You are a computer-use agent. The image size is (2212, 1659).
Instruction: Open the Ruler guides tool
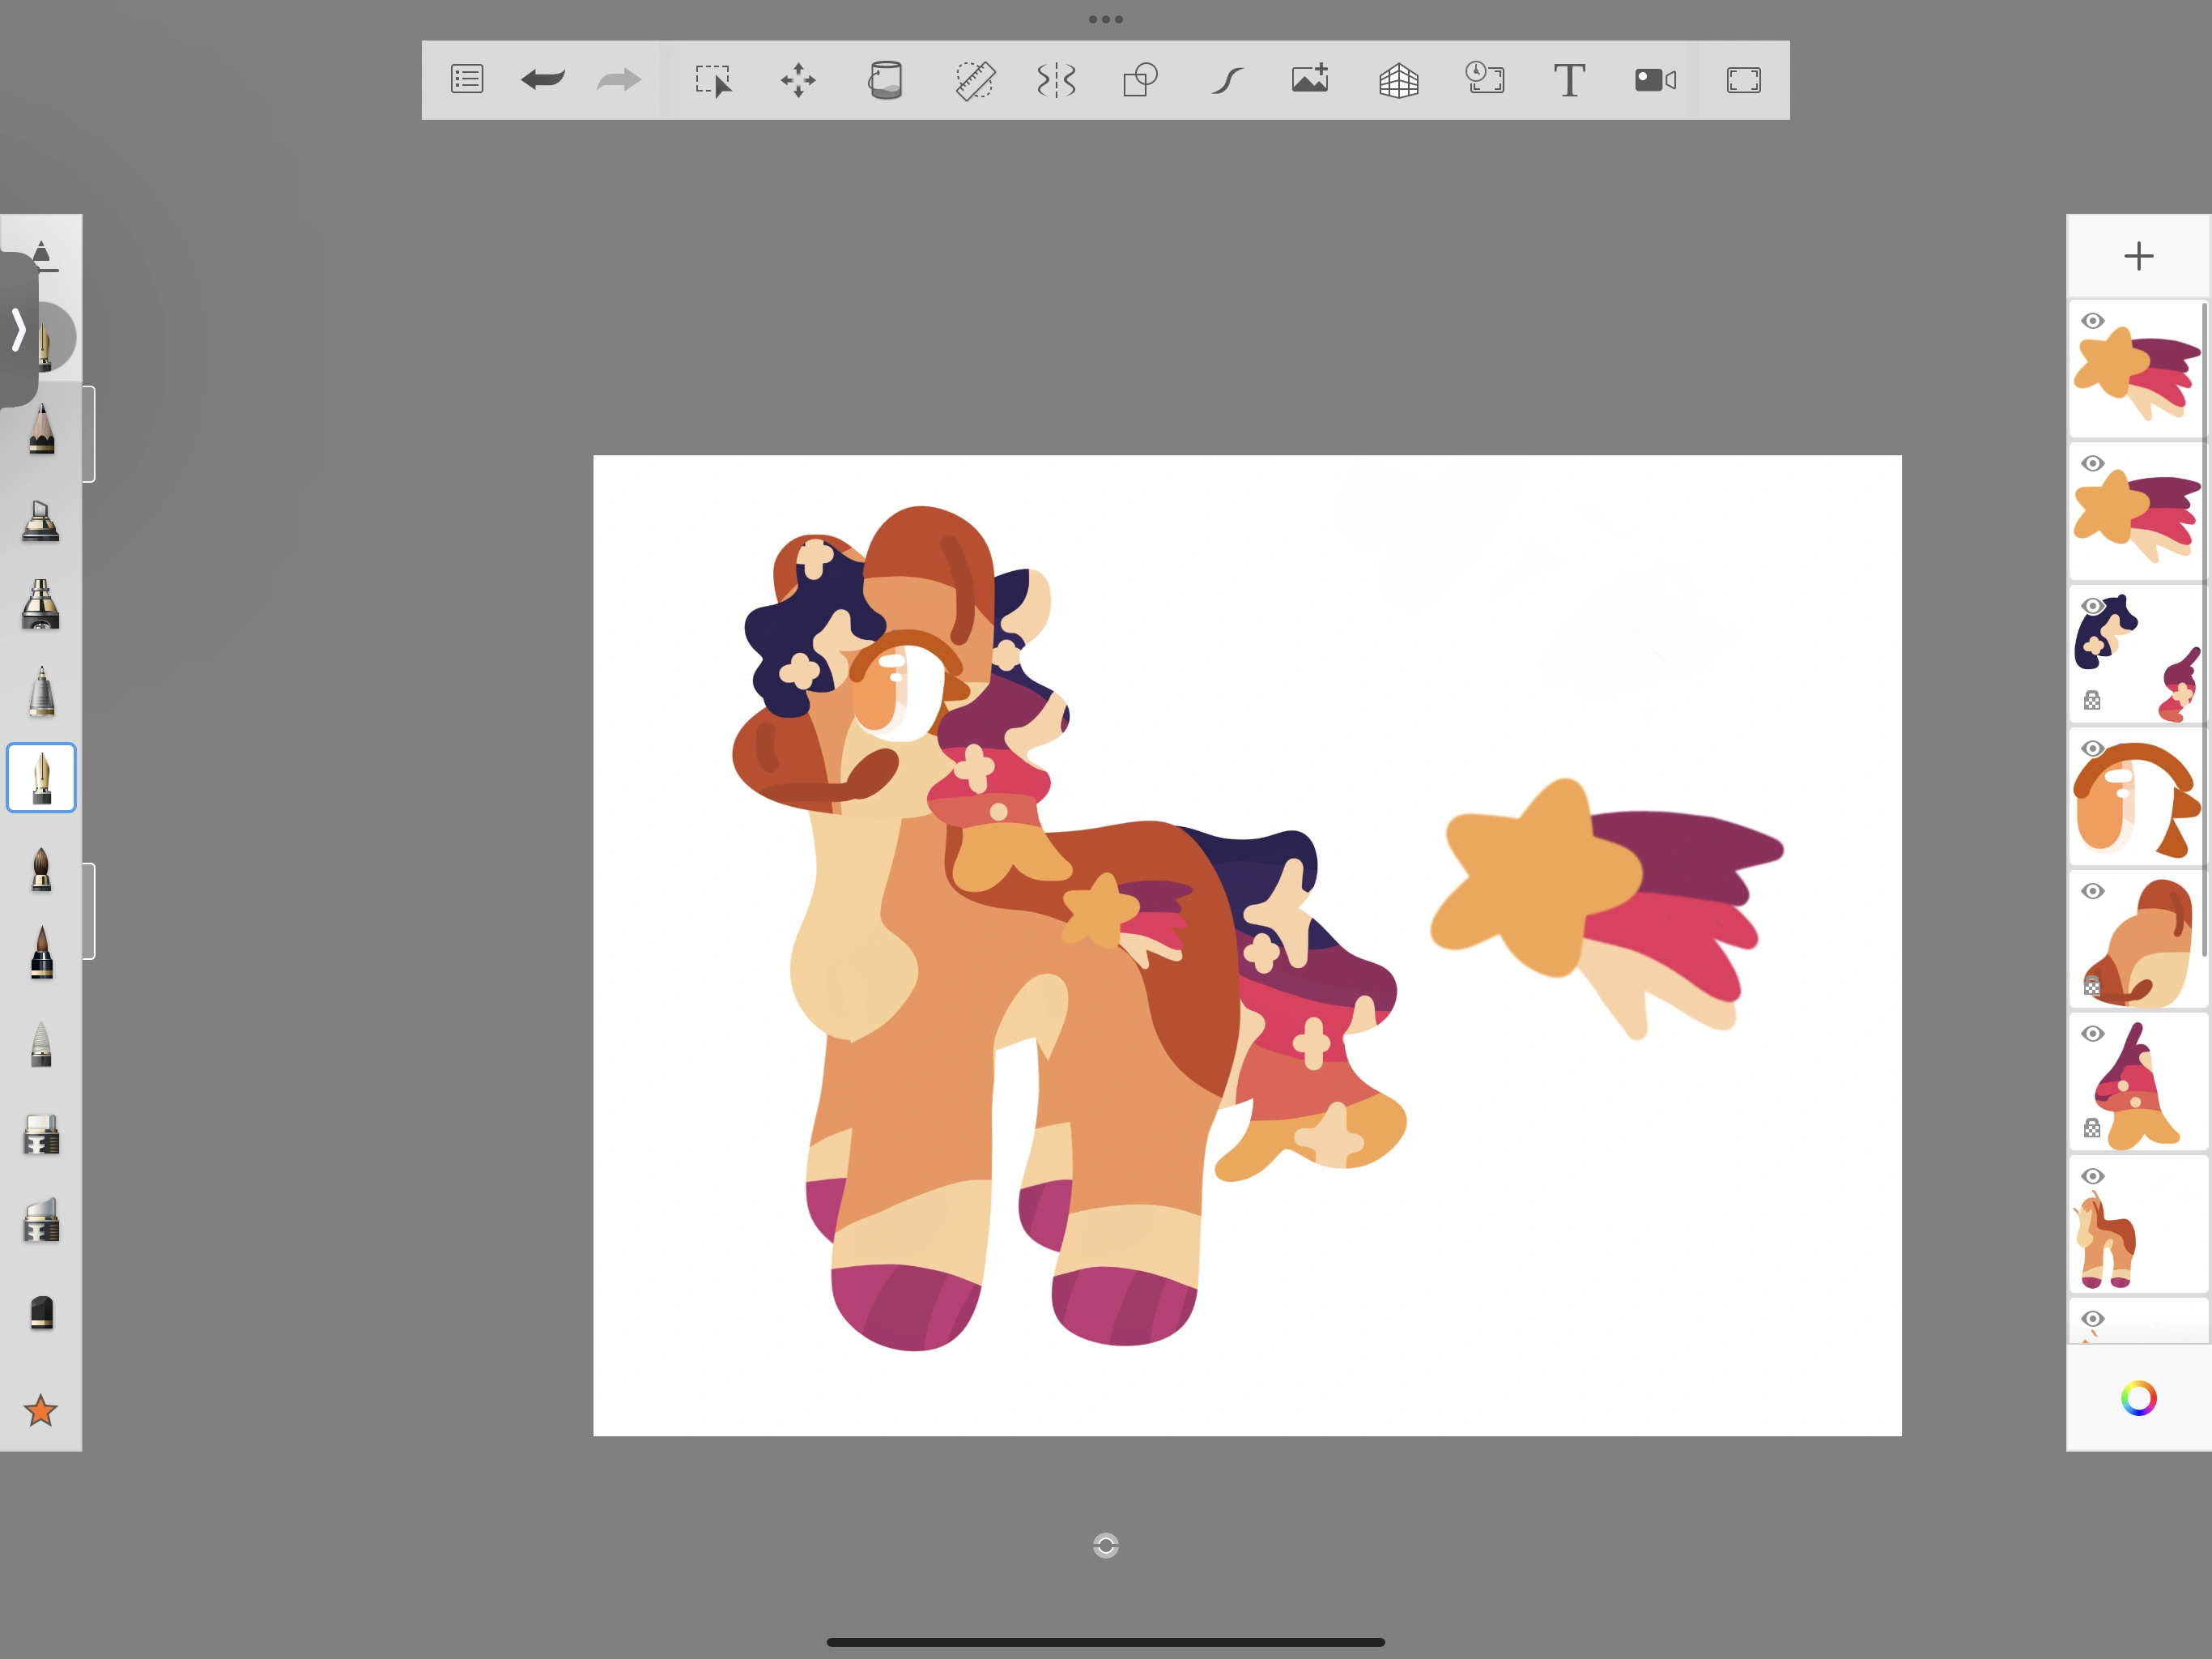coord(974,80)
